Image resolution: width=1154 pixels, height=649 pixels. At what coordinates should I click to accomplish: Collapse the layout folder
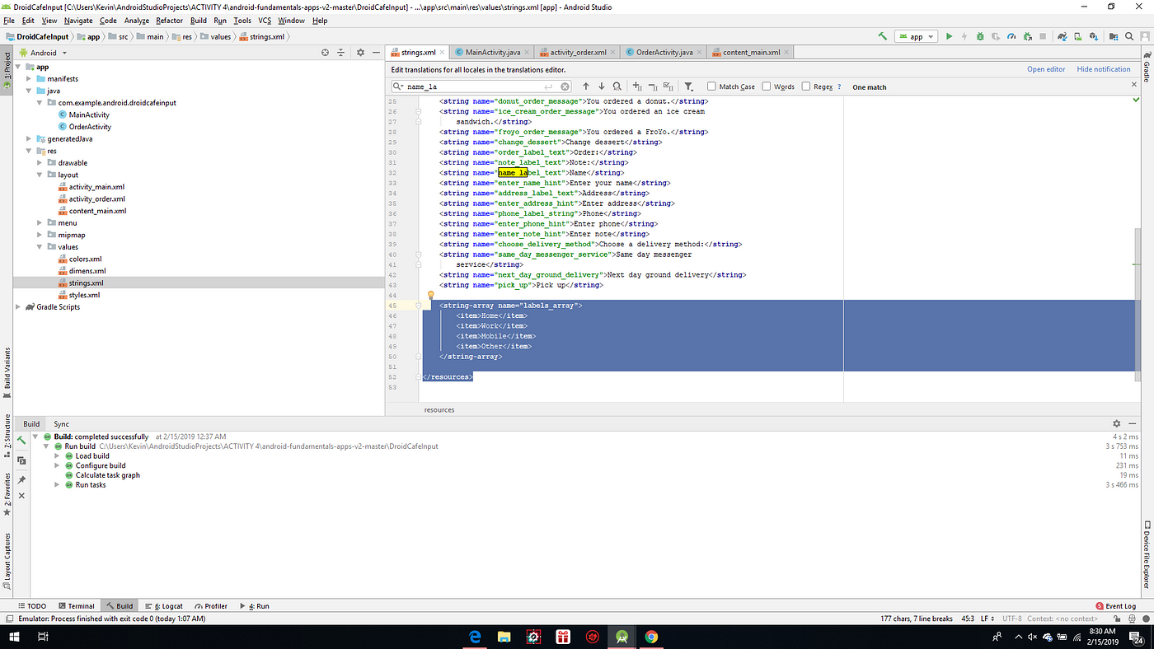40,175
